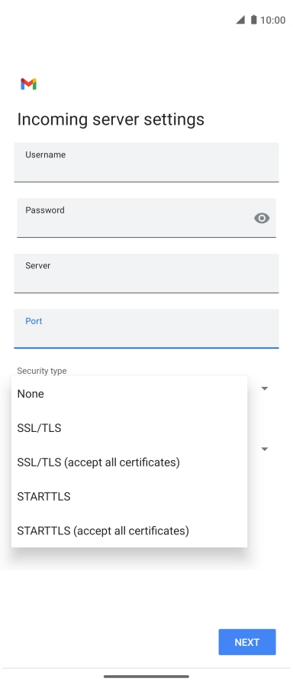This screenshot has height=685, width=293.
Task: Tap the cellular signal icon
Action: click(x=240, y=20)
